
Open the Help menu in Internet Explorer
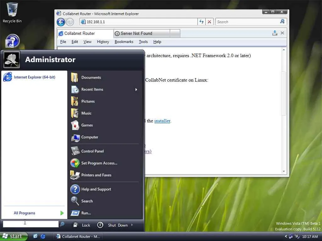(157, 42)
